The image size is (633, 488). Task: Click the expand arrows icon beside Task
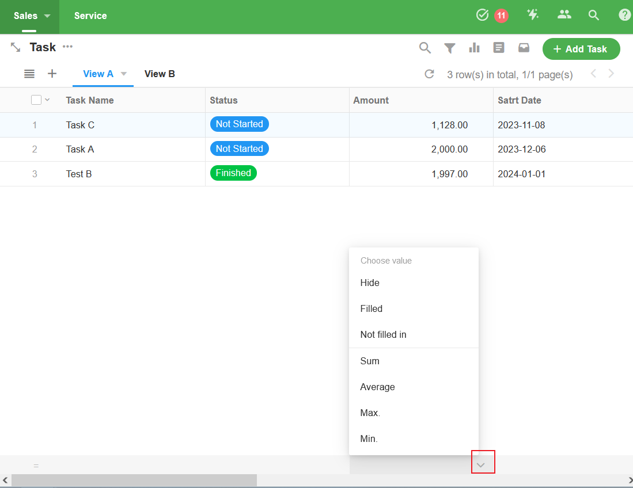coord(16,48)
